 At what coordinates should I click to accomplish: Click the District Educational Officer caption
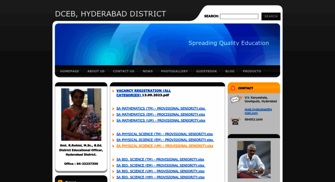point(81,150)
